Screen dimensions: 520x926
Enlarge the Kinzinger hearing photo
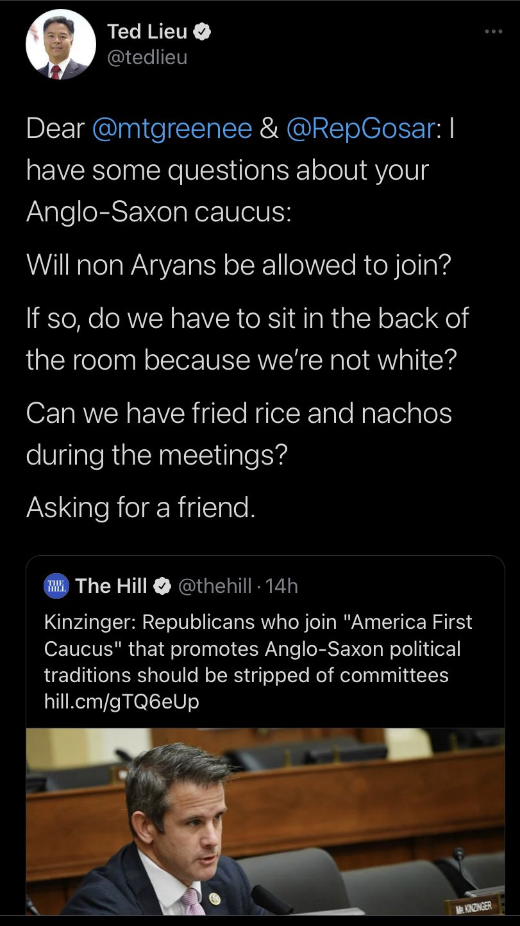pyautogui.click(x=265, y=821)
